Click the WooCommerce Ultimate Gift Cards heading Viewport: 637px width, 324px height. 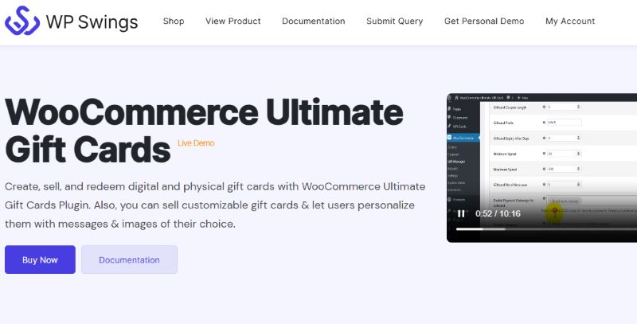(x=204, y=131)
